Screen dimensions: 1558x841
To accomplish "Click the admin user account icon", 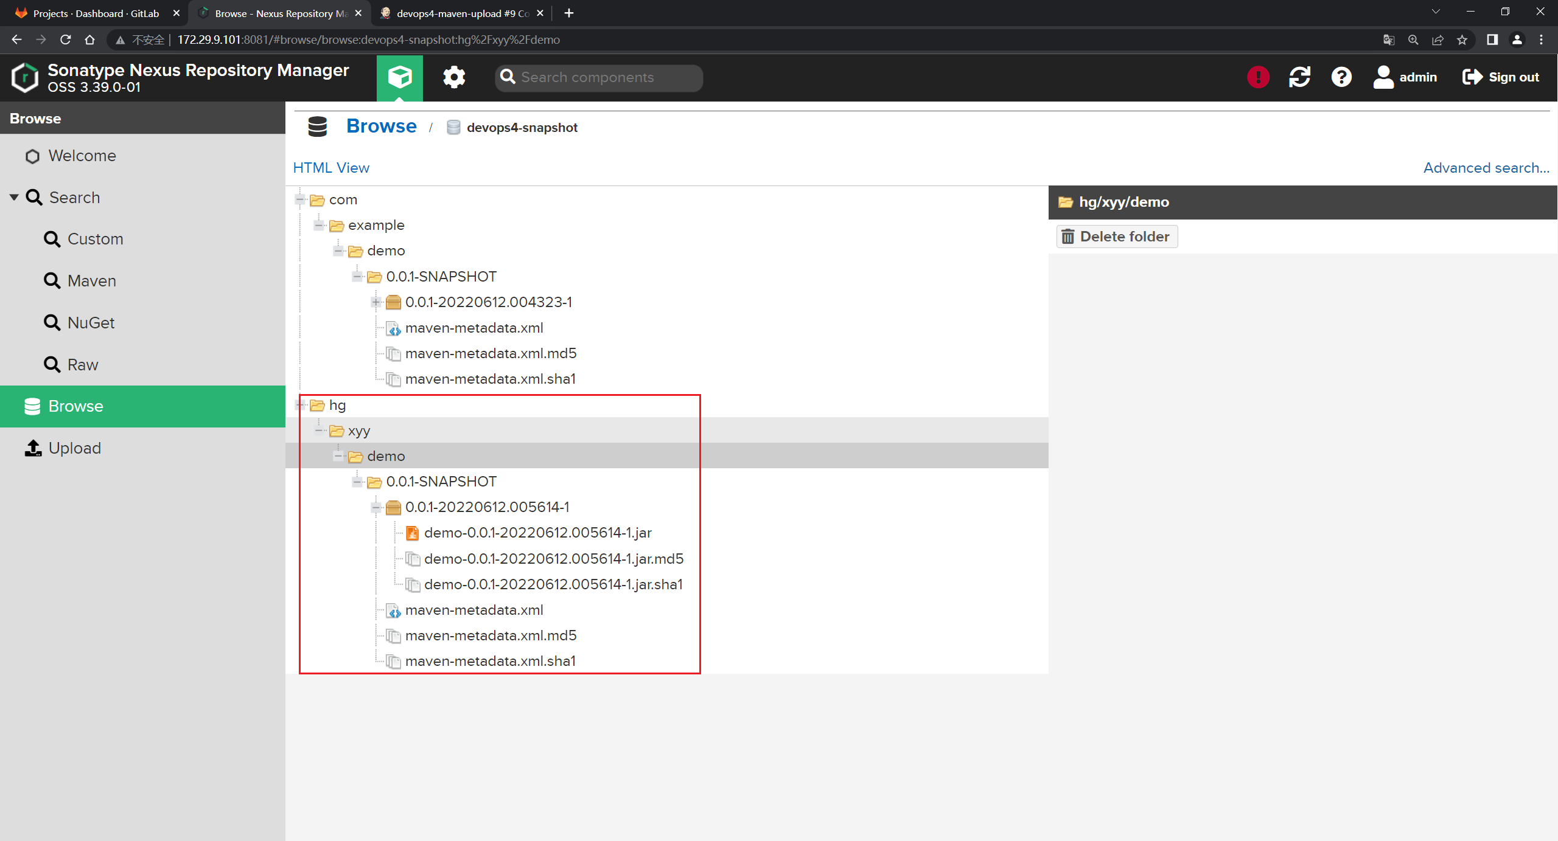I will tap(1383, 77).
